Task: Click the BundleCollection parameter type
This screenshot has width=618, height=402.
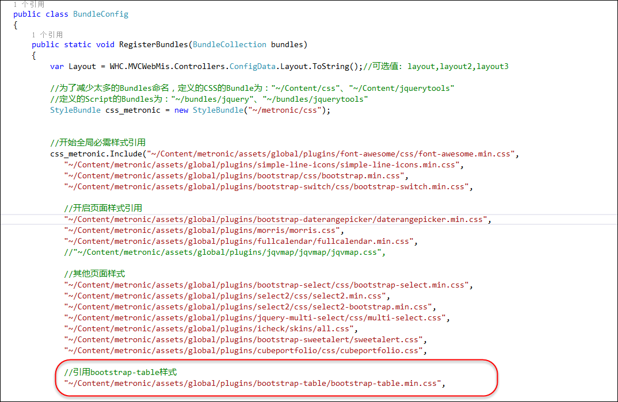Action: 230,45
